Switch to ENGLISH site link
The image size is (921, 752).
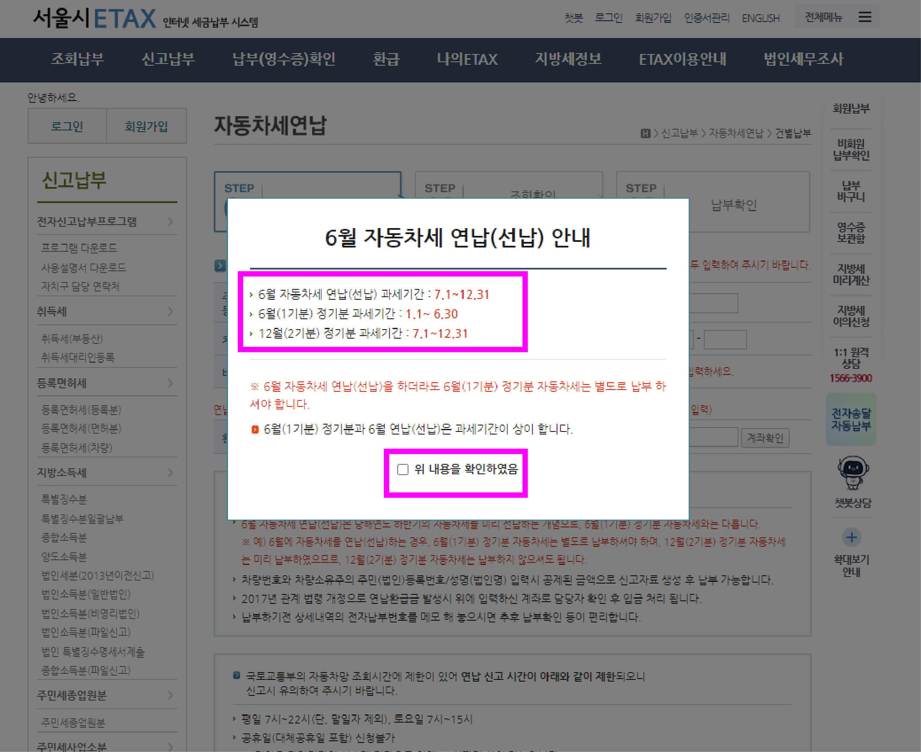[x=760, y=18]
